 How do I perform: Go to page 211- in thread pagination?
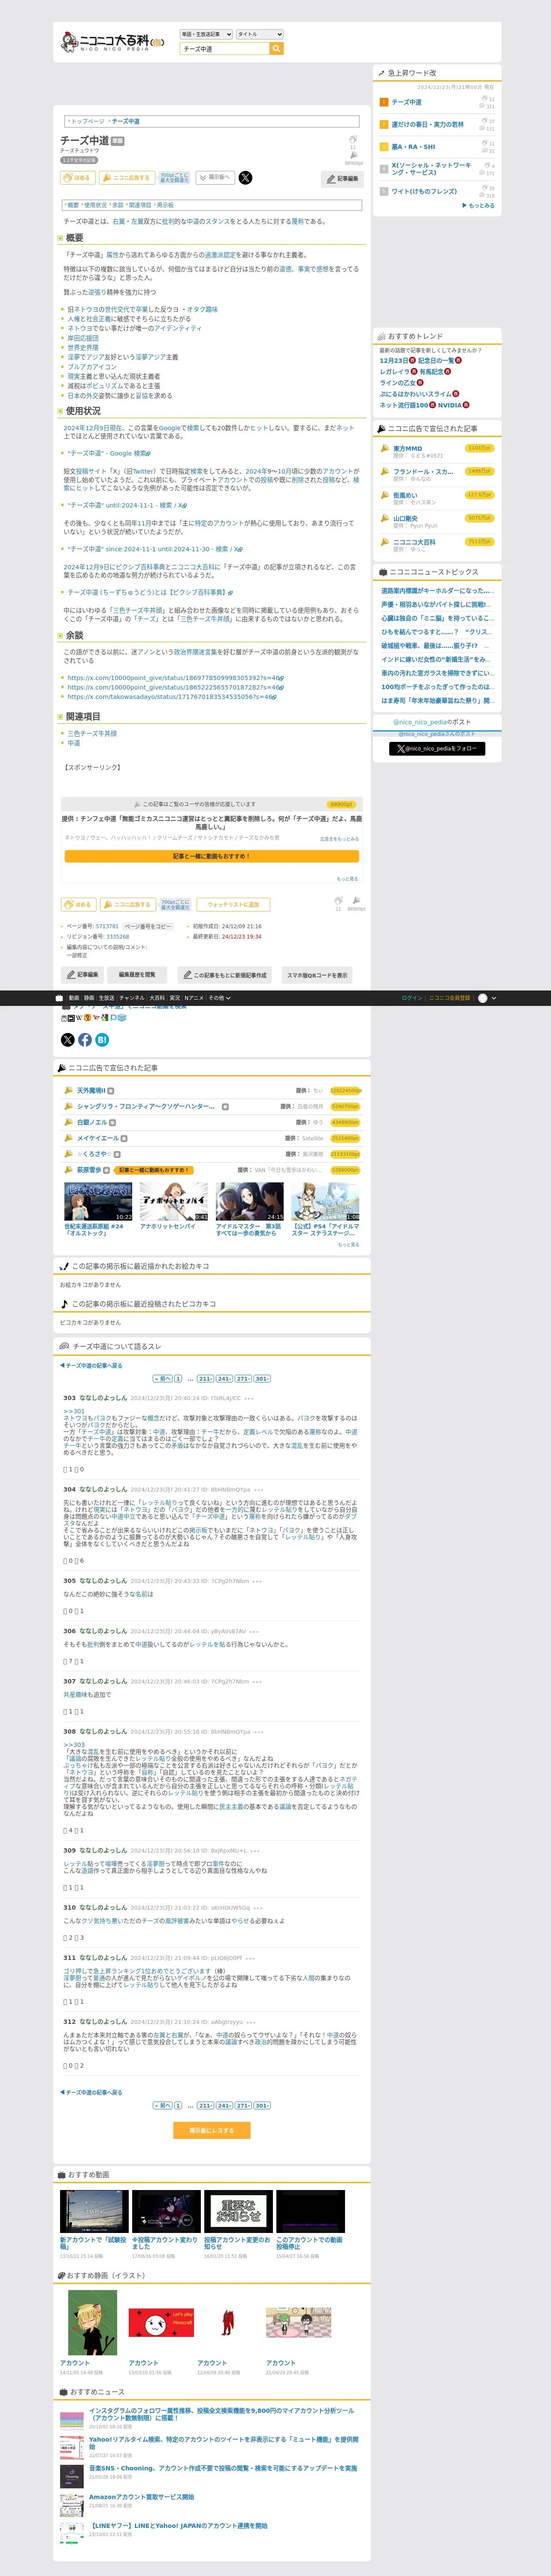pyautogui.click(x=205, y=1379)
